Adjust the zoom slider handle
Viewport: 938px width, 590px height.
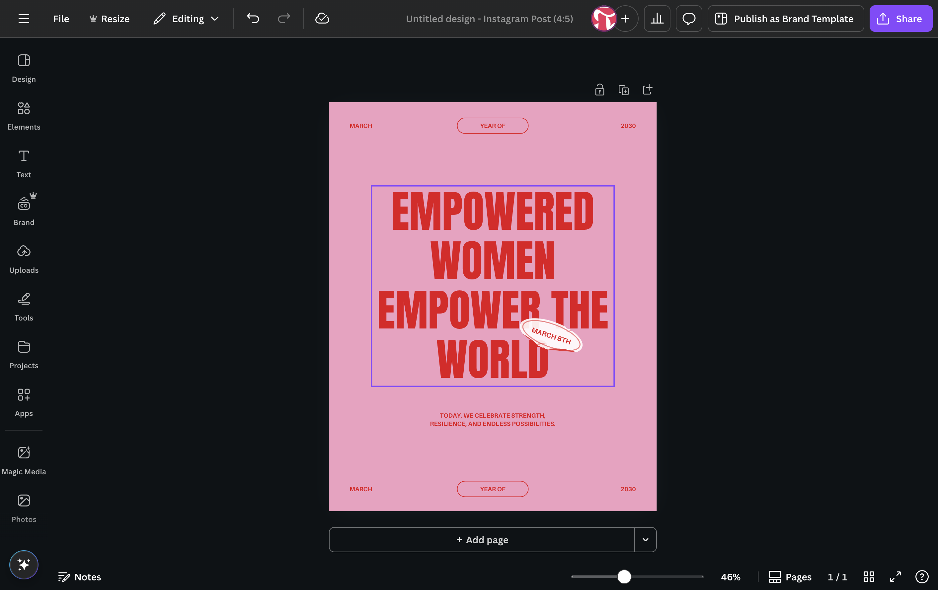(624, 577)
